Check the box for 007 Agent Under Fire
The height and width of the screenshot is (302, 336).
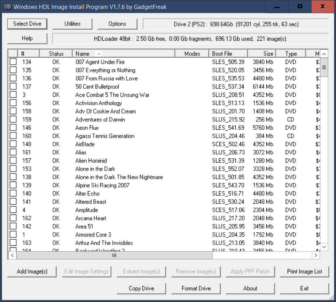click(13, 62)
